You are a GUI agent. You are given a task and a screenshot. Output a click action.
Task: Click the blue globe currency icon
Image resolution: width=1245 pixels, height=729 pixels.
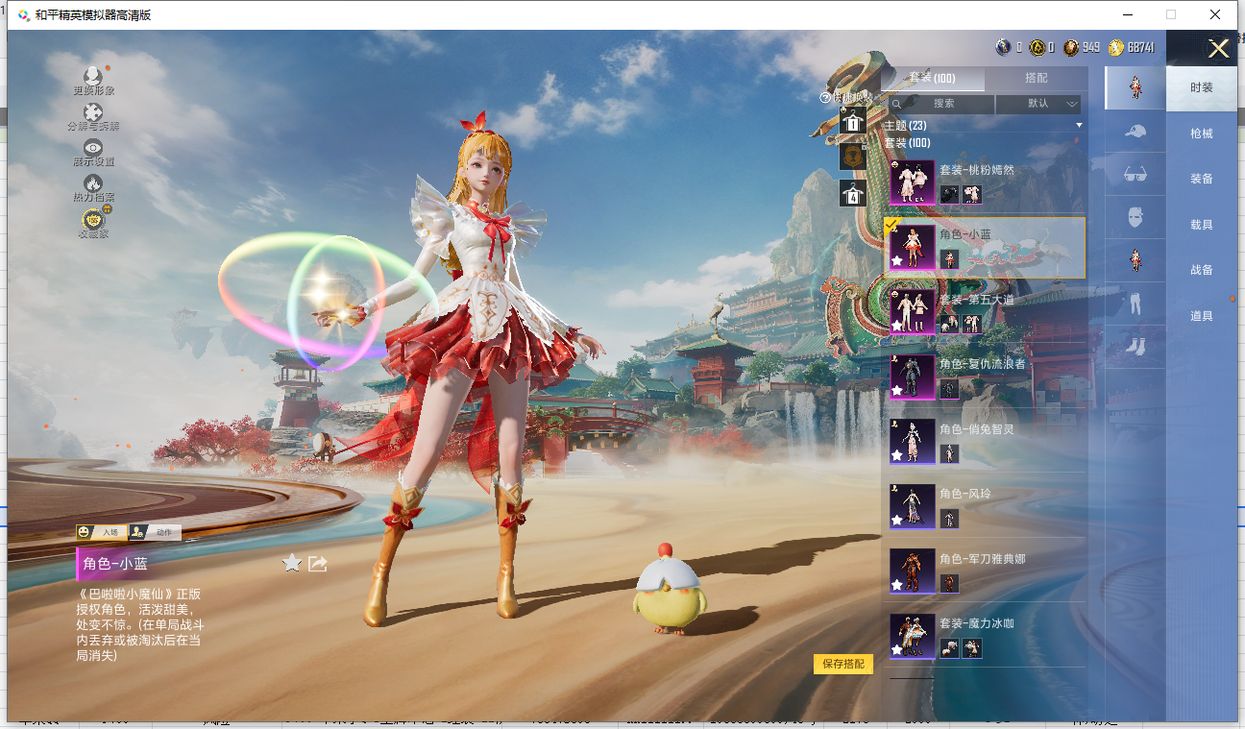pyautogui.click(x=1004, y=47)
